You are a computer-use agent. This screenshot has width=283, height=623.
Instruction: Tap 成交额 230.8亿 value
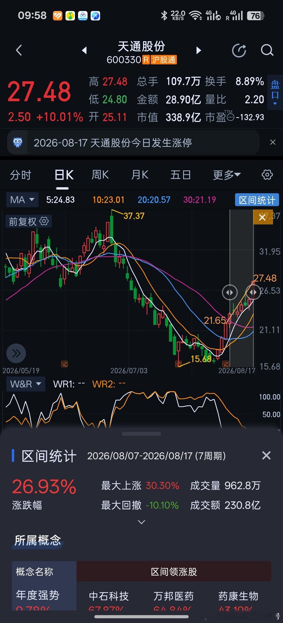pos(243,505)
